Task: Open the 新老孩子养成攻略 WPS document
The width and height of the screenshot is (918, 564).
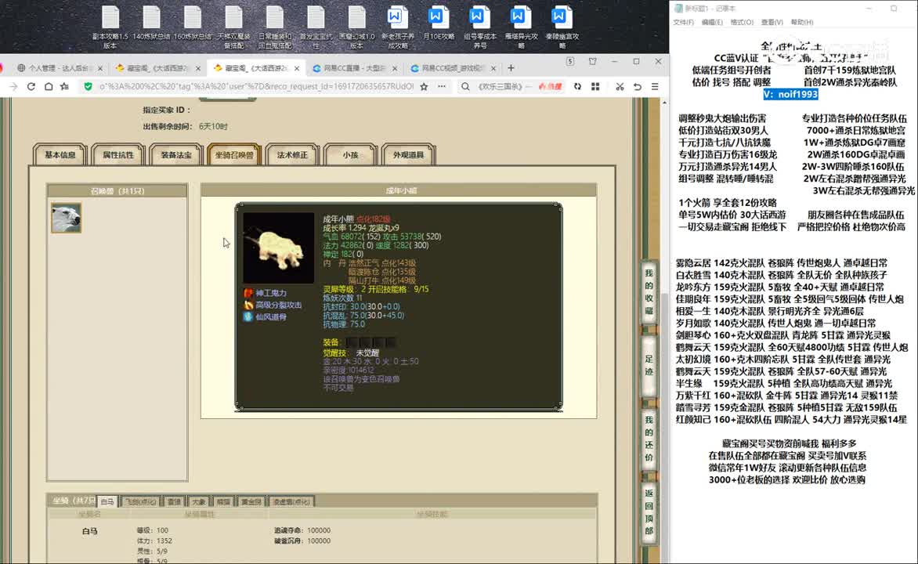Action: [398, 27]
